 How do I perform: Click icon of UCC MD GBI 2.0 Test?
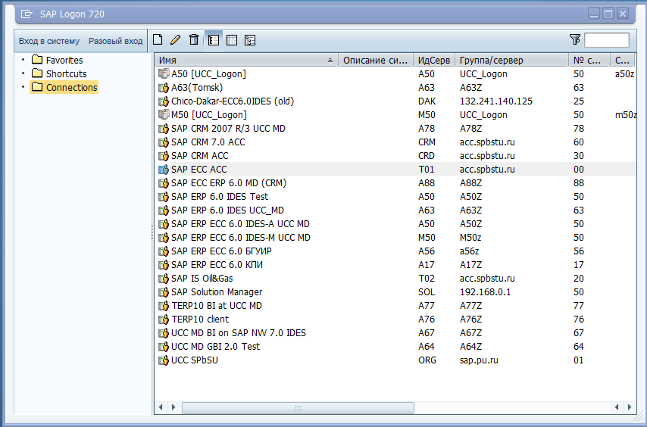tap(164, 346)
